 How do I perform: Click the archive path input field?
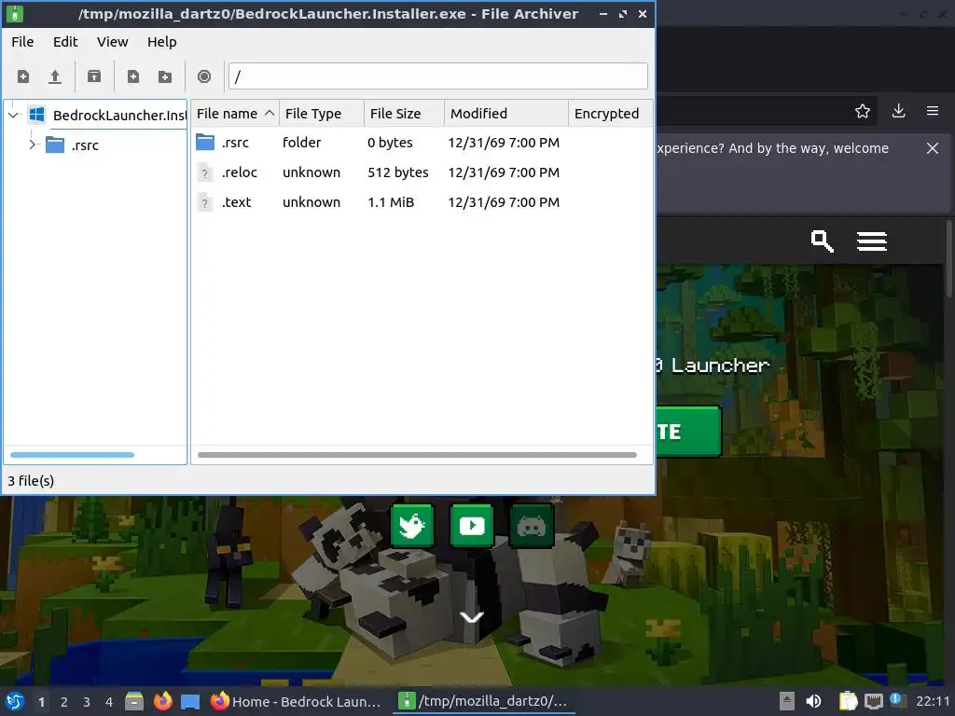pos(438,76)
